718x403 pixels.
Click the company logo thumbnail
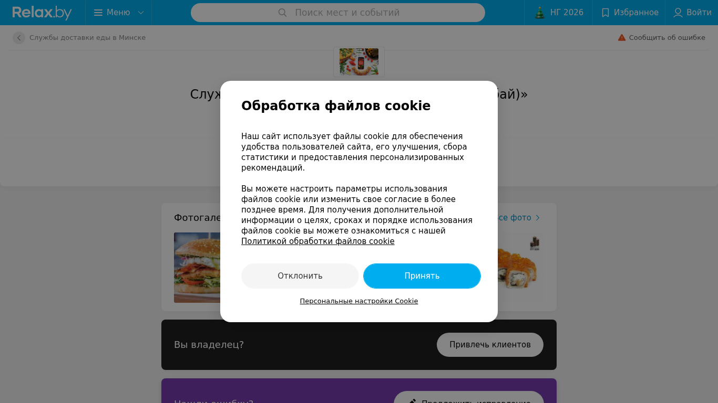359,62
